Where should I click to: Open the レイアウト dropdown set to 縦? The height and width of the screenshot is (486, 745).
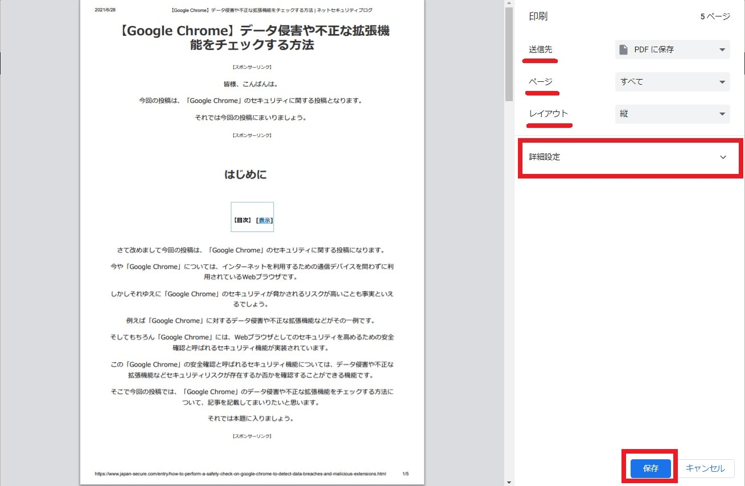point(672,114)
